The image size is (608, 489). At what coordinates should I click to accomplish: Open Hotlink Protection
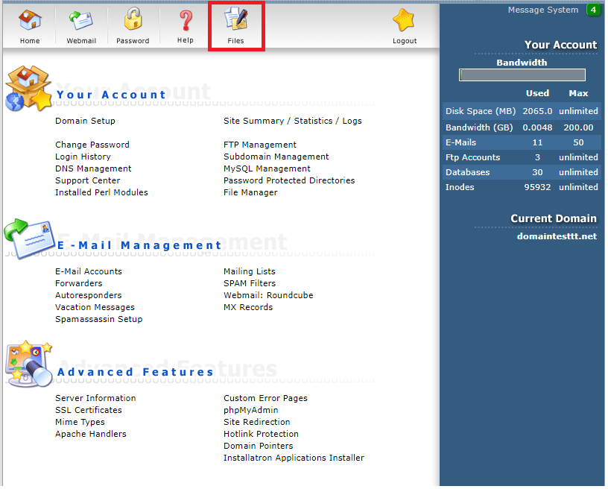point(262,435)
